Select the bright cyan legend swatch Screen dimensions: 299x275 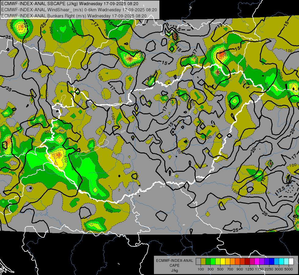tap(282, 261)
